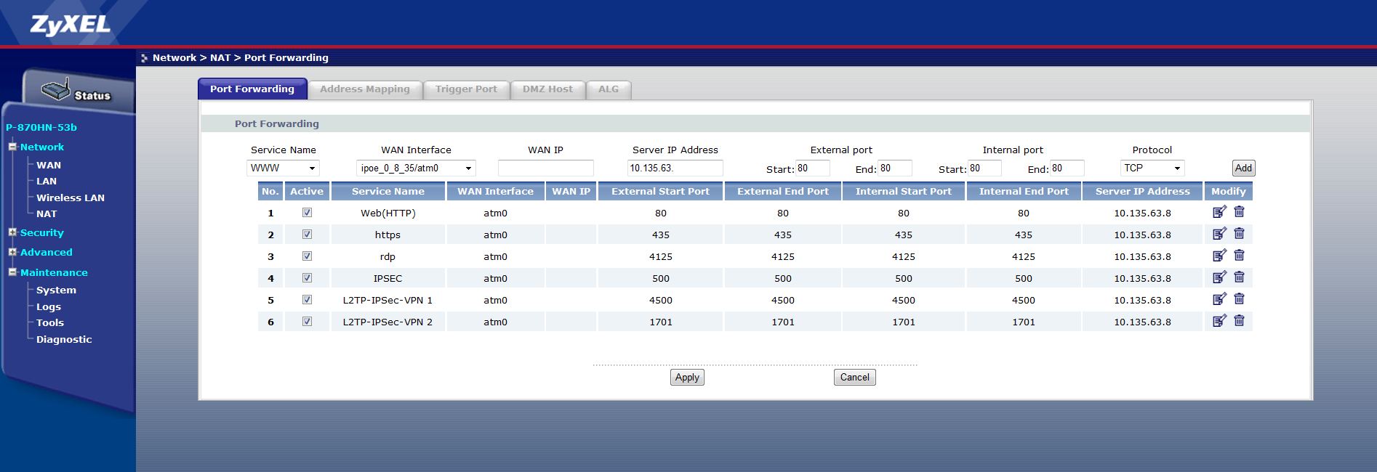This screenshot has width=1377, height=472.
Task: Click the Internal port End field
Action: pos(1067,168)
